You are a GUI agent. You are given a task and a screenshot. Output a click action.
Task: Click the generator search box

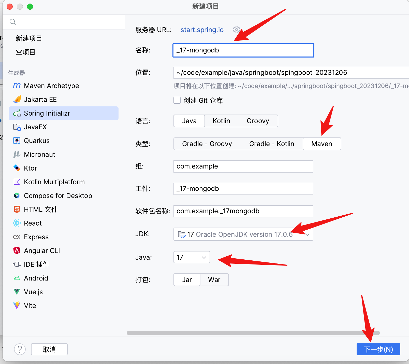click(x=64, y=22)
